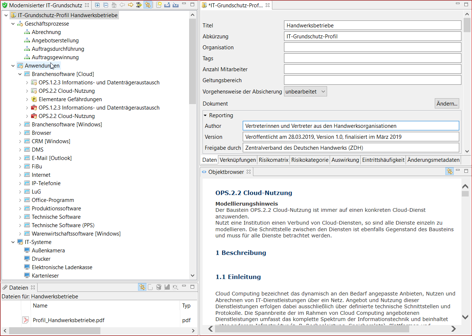Click the yellow forward arrow icon
This screenshot has width=472, height=336.
130,5
